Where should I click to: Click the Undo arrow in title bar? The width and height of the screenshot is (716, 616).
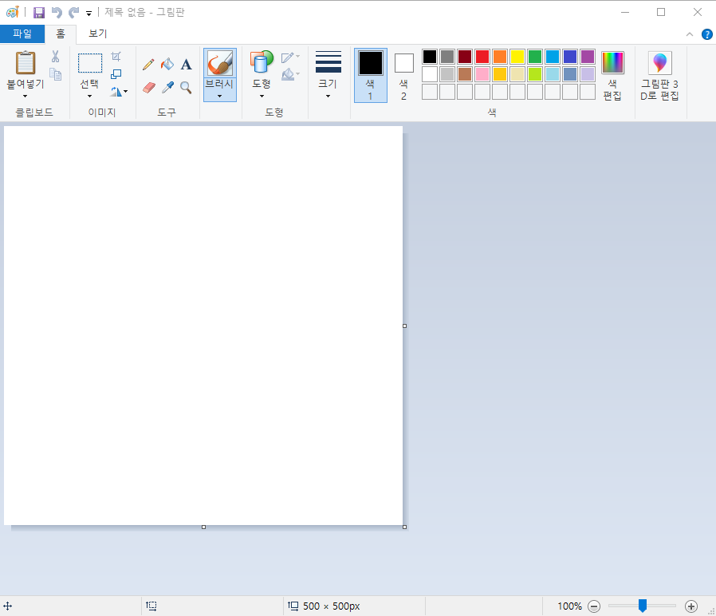point(57,12)
